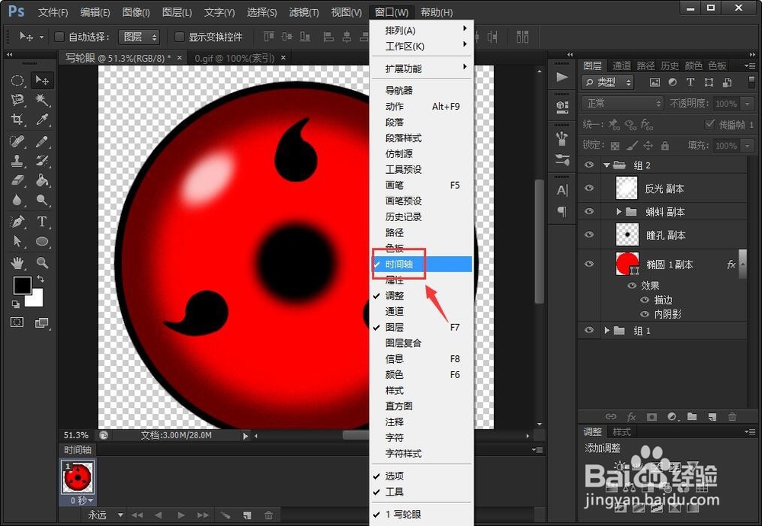Select the Healing Brush tool
Viewport: 762px width, 526px height.
pos(18,142)
